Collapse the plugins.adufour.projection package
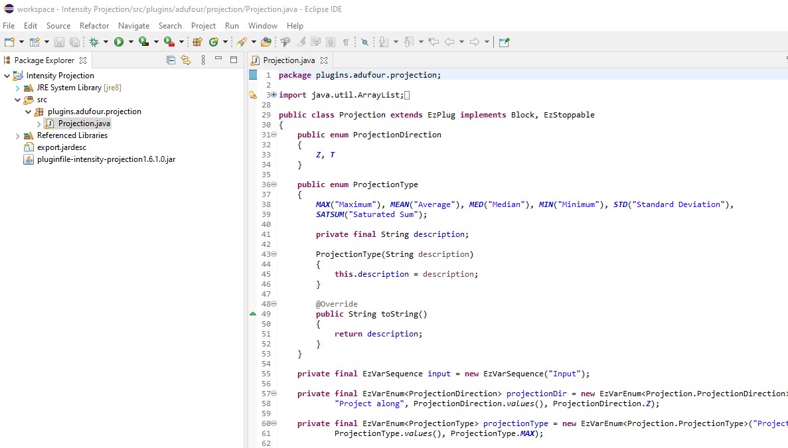This screenshot has width=788, height=448. pos(28,111)
